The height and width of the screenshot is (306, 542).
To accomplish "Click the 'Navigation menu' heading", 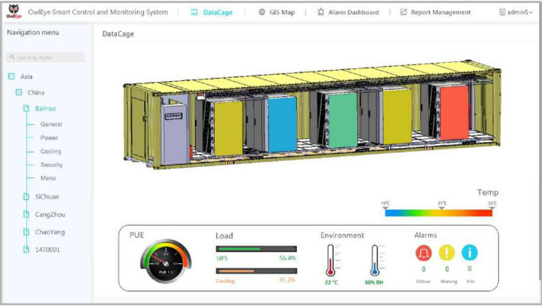I will [33, 33].
